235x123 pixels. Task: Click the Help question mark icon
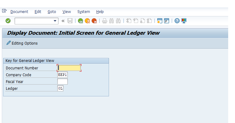pos(177,21)
